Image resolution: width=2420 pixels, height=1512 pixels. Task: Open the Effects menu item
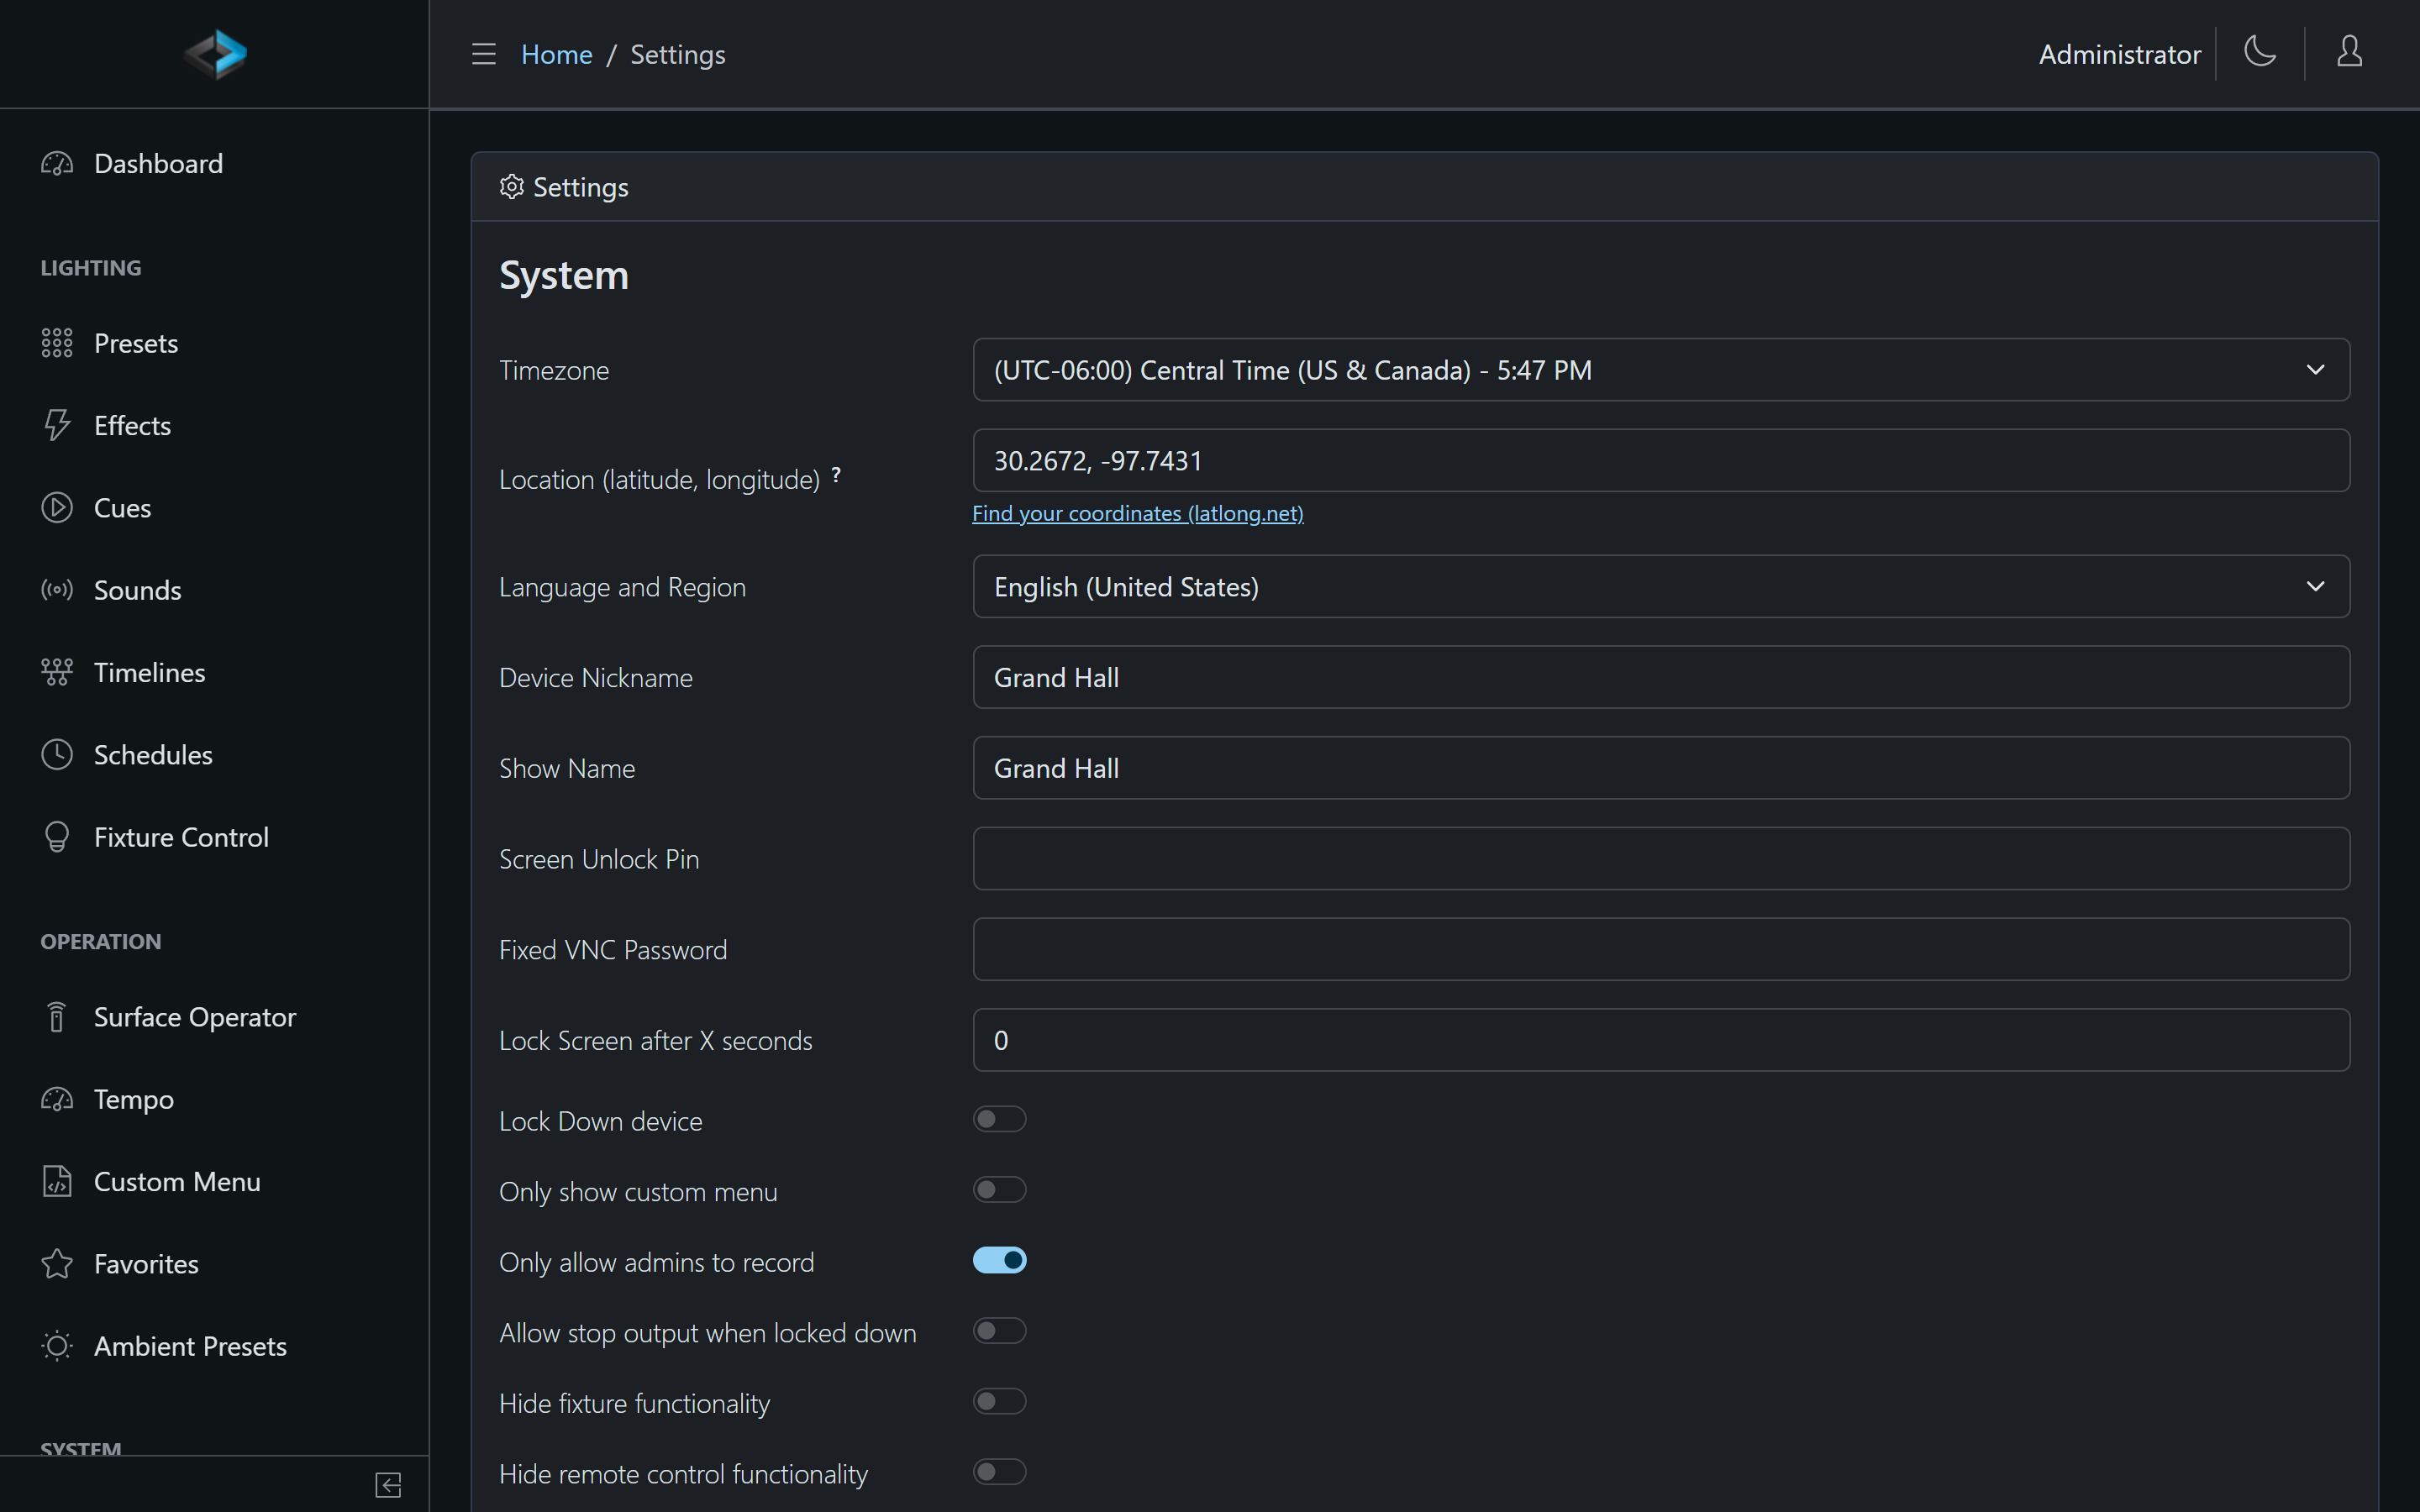tap(132, 425)
